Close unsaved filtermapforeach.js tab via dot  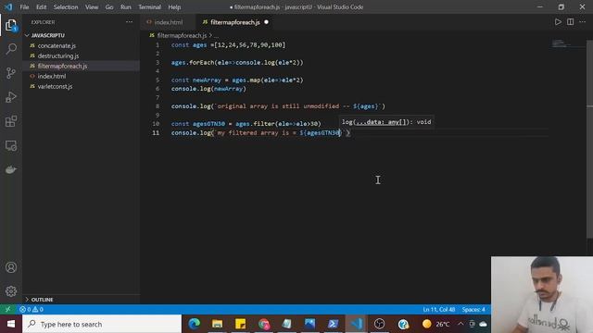click(x=266, y=22)
